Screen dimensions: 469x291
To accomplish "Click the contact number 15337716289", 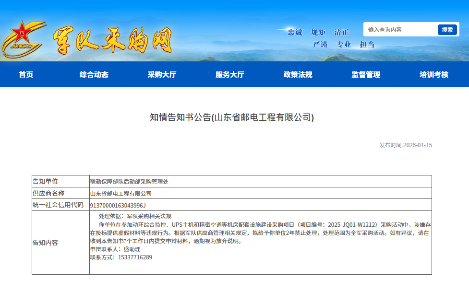I will [134, 257].
